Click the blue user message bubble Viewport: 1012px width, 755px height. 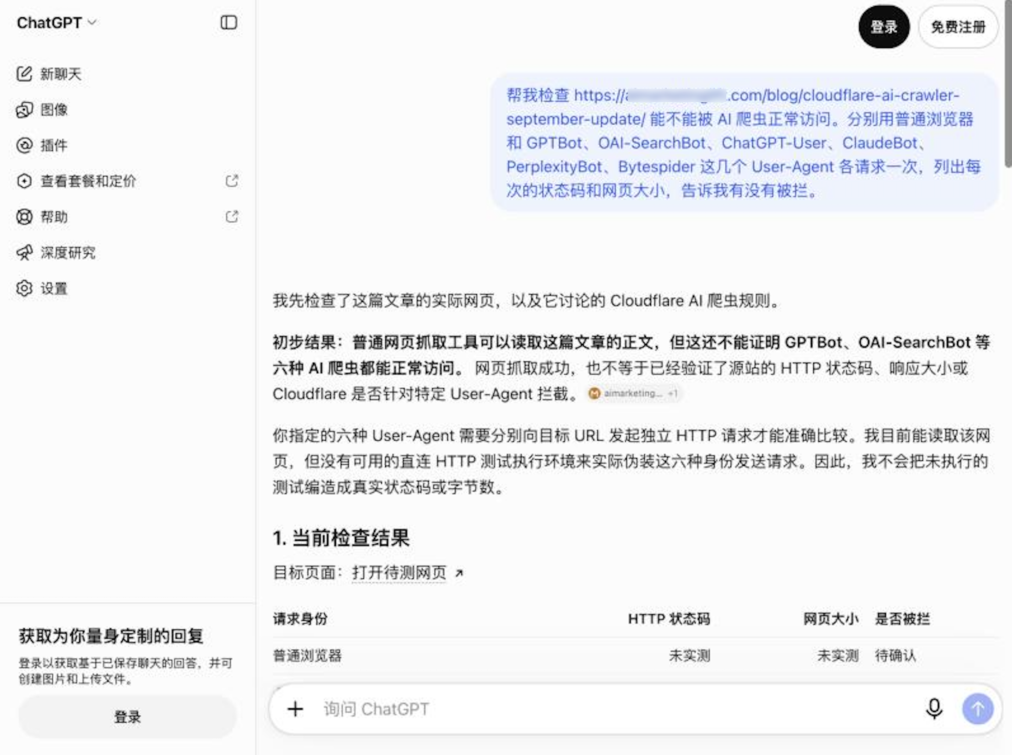744,142
